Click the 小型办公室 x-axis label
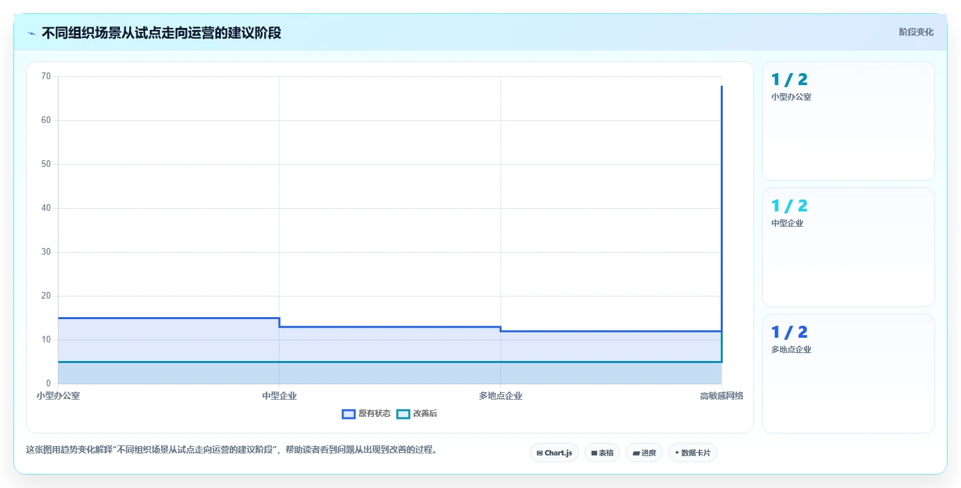961x488 pixels. pyautogui.click(x=59, y=396)
